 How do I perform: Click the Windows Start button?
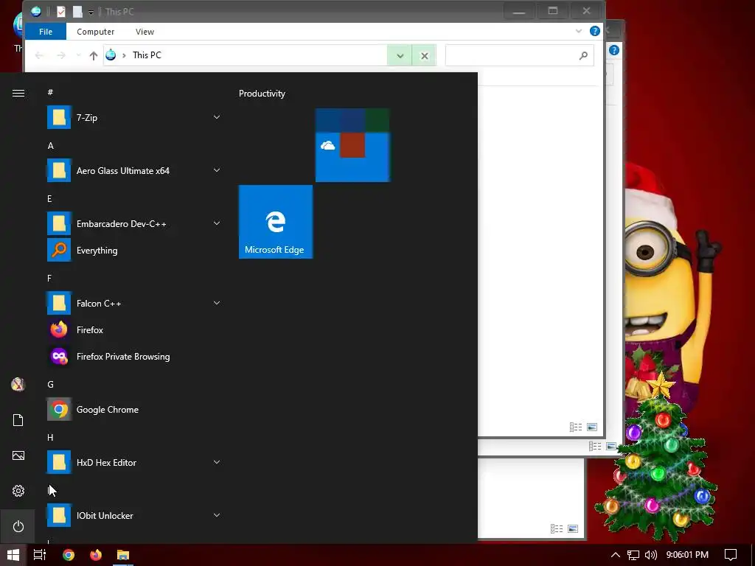click(13, 555)
